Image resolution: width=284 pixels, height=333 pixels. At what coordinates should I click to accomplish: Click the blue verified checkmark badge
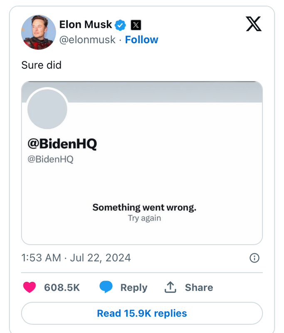tap(121, 25)
